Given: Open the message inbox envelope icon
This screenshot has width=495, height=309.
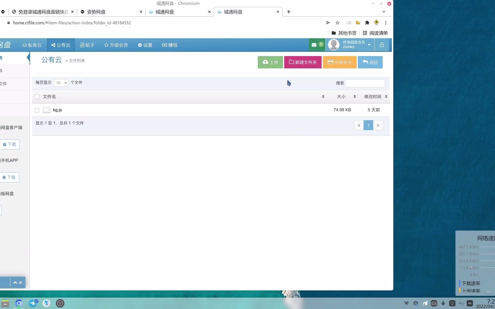Looking at the screenshot, I should click(x=314, y=45).
